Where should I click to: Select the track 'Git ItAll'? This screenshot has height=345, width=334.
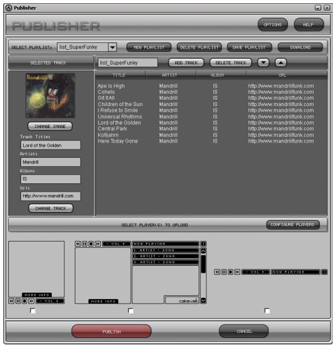tap(106, 98)
